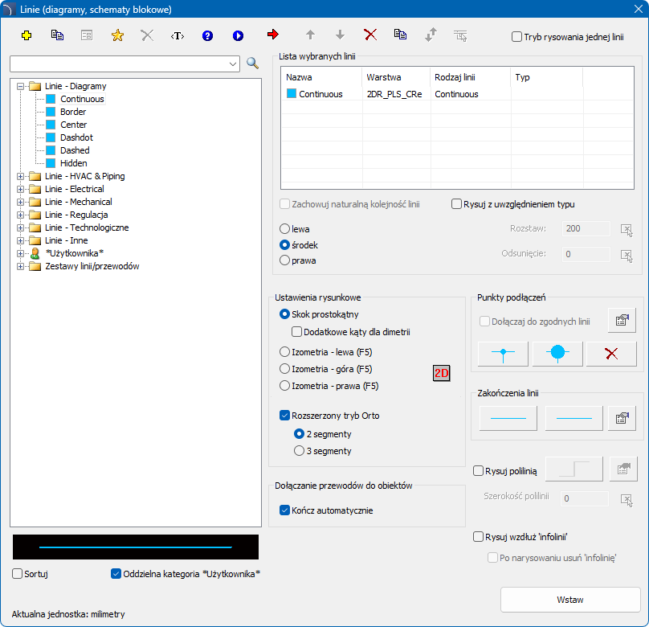Click the yellow star favorites icon
This screenshot has height=627, width=649.
(117, 35)
